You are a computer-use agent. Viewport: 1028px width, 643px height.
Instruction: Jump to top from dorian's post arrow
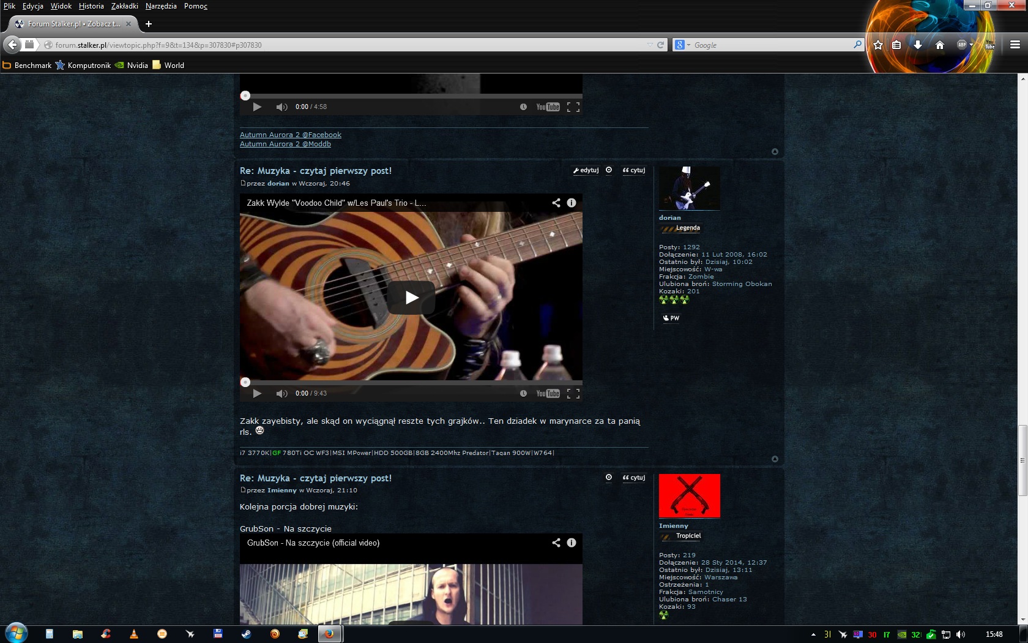775,459
